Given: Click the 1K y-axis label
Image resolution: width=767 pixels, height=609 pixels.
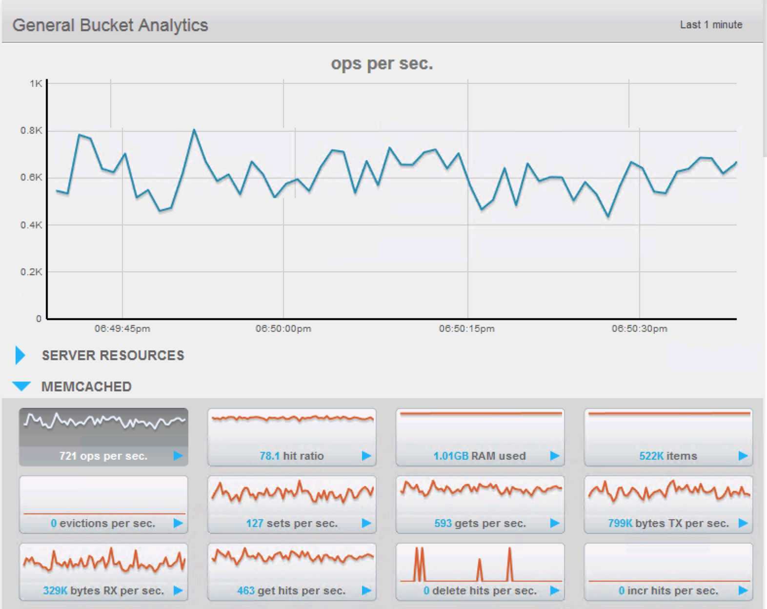Looking at the screenshot, I should (x=36, y=83).
